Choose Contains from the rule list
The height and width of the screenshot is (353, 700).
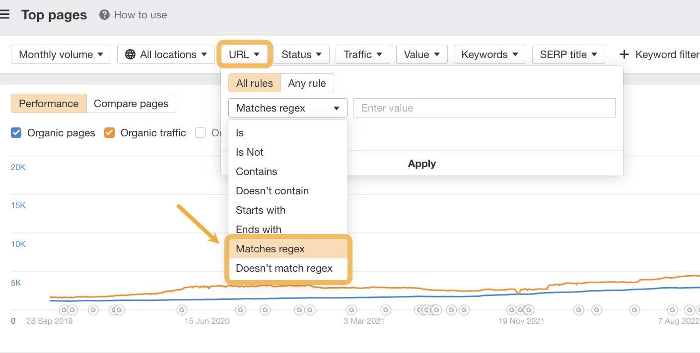[x=257, y=172]
